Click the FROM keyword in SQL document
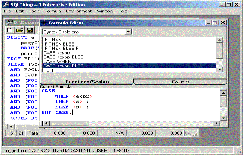 pyautogui.click(x=14, y=59)
